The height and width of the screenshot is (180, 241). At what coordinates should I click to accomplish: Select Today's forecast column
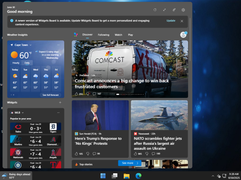[15, 79]
